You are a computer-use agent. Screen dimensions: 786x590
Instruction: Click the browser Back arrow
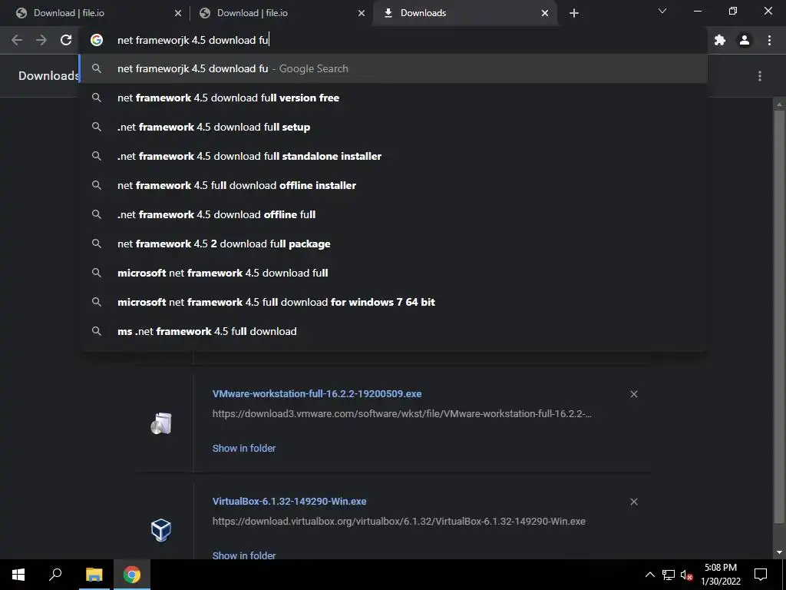17,40
